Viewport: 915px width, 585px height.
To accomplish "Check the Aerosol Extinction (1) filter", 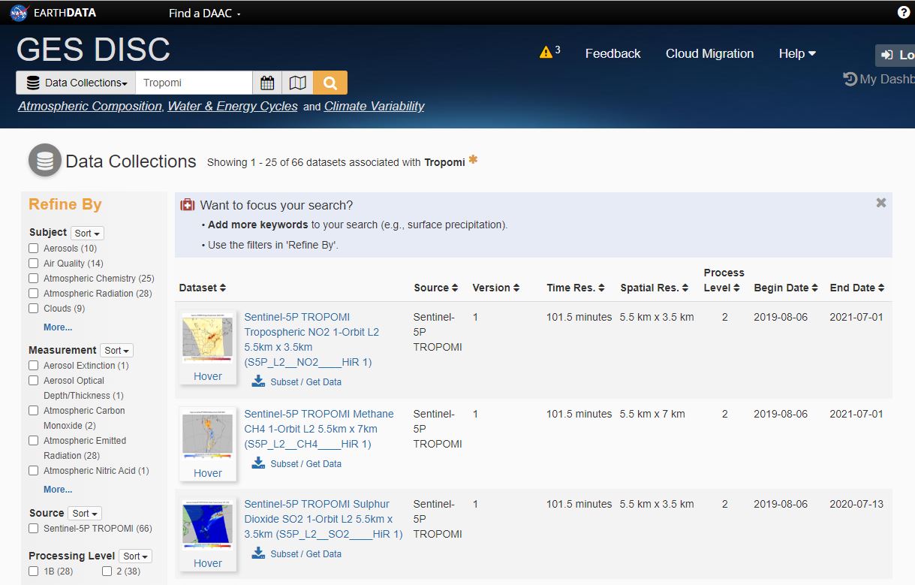I will 33,365.
